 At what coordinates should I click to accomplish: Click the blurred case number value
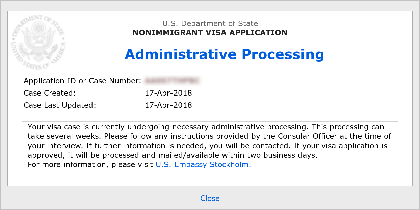(x=172, y=81)
